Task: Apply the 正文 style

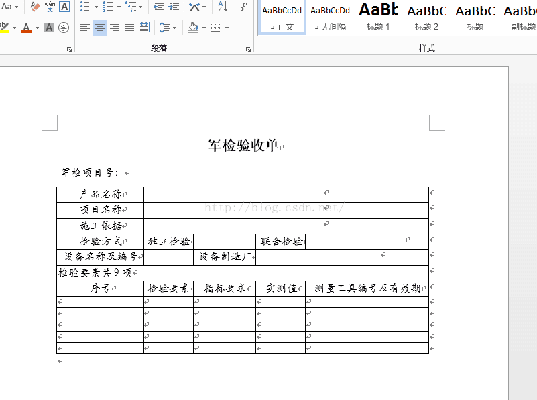Action: click(282, 17)
